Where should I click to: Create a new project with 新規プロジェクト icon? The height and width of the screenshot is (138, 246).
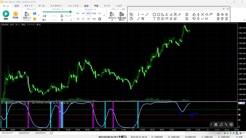(27, 14)
